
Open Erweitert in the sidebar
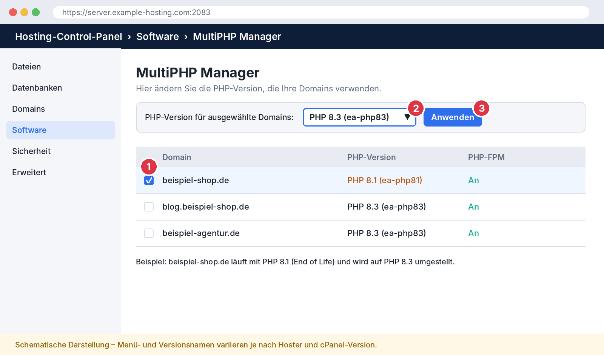[60, 172]
